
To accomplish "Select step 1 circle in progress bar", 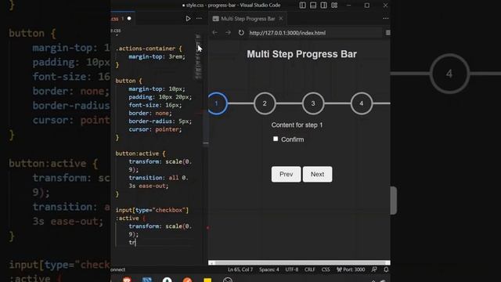I will coord(217,103).
